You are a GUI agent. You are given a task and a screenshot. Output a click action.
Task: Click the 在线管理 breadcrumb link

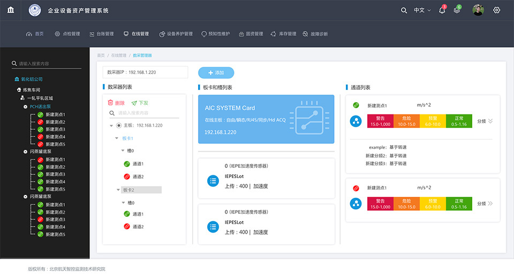[119, 55]
